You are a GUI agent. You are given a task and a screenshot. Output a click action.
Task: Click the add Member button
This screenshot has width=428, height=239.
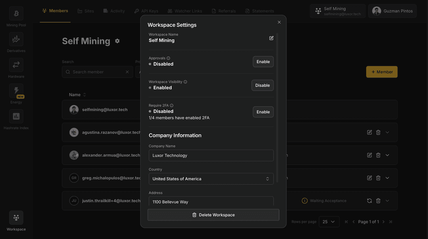[382, 72]
